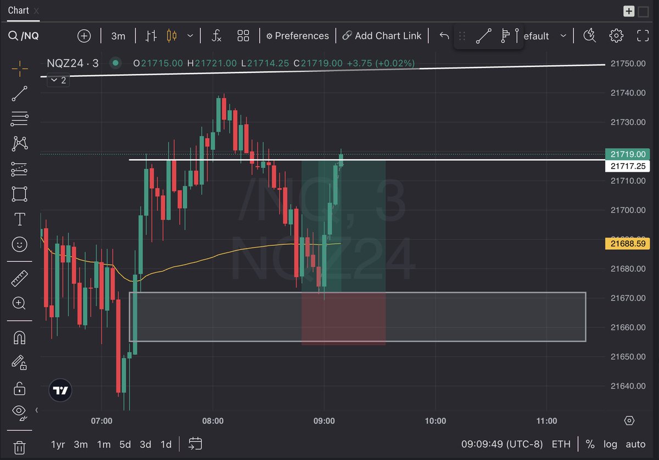Select the bars chart style

(x=152, y=36)
